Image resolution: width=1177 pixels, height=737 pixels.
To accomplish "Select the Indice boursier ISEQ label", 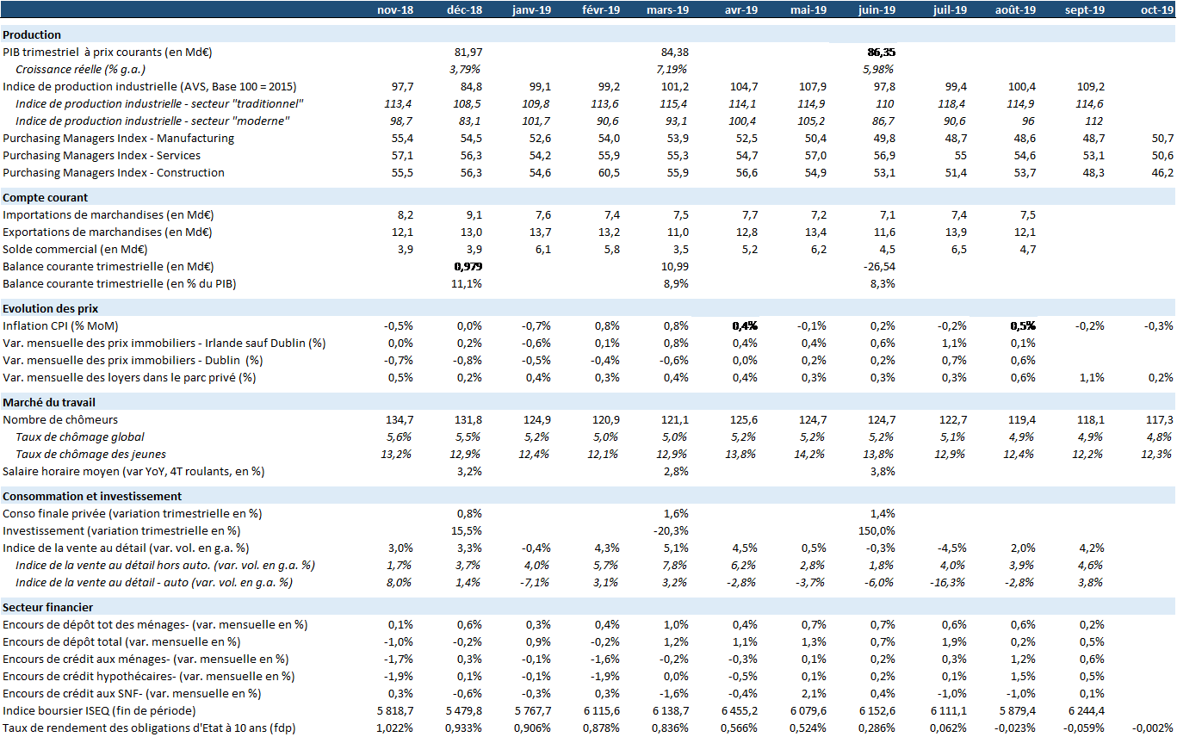I will (x=99, y=710).
